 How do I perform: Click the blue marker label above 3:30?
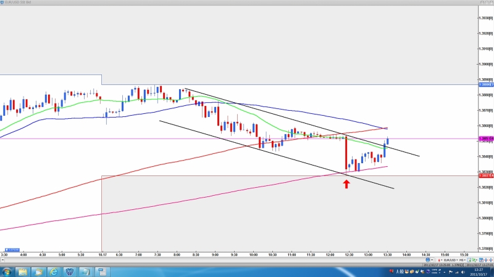click(12, 250)
